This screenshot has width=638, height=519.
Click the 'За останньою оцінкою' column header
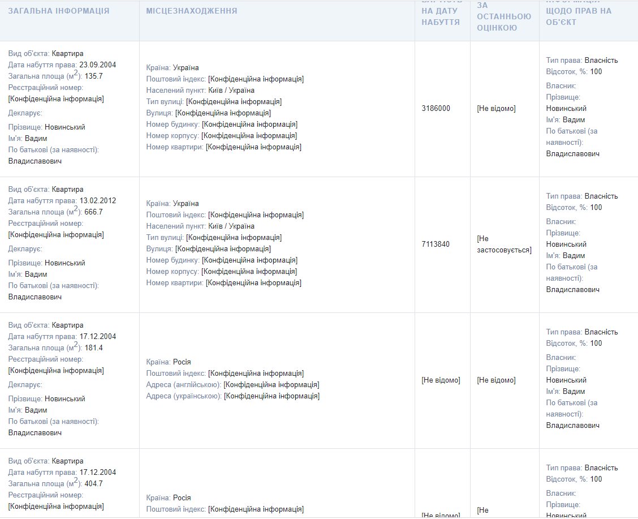(504, 16)
